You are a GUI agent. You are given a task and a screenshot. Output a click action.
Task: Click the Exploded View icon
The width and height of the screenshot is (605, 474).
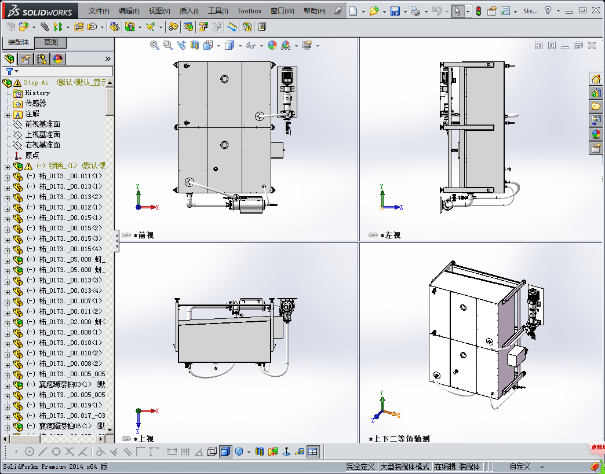[203, 27]
